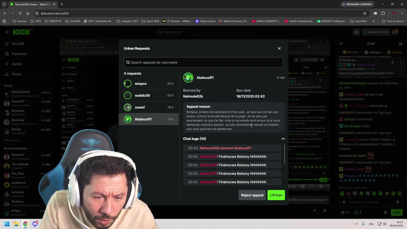Screen dimensions: 407x229
Task: Open browser extensions menu
Action: pyautogui.click(x=383, y=13)
